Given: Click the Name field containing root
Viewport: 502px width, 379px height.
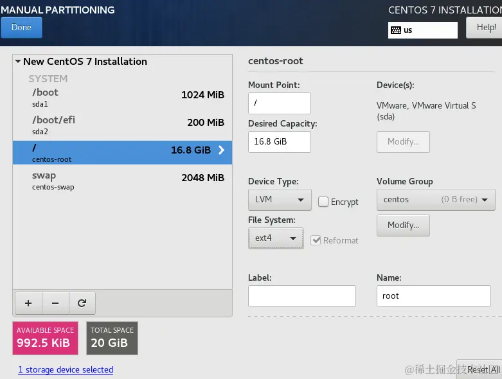Looking at the screenshot, I should coord(433,296).
